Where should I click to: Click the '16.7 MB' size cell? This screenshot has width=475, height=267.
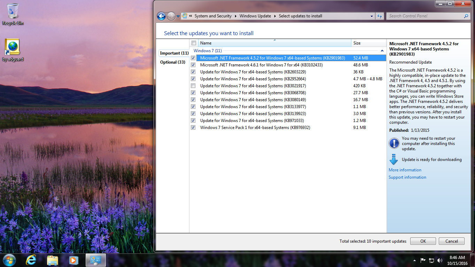click(361, 100)
